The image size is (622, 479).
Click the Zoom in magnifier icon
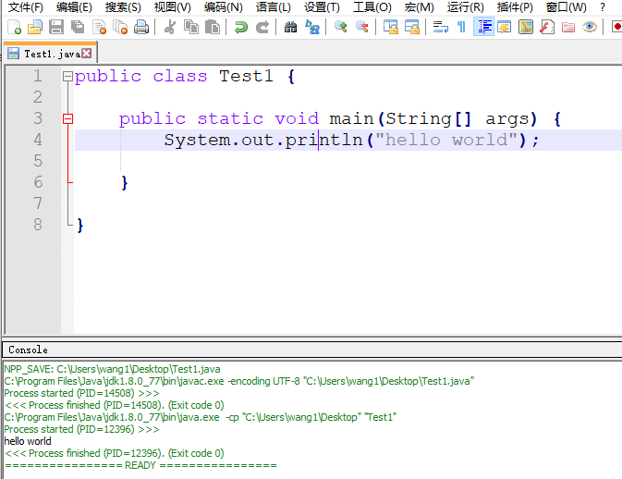tap(341, 27)
